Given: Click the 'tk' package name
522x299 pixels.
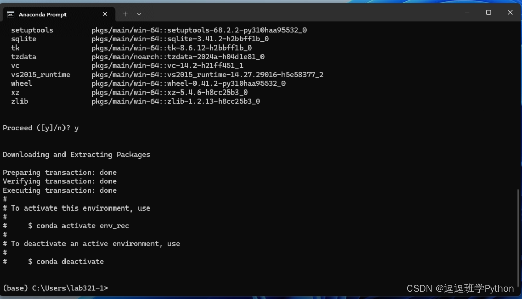Looking at the screenshot, I should coord(15,48).
